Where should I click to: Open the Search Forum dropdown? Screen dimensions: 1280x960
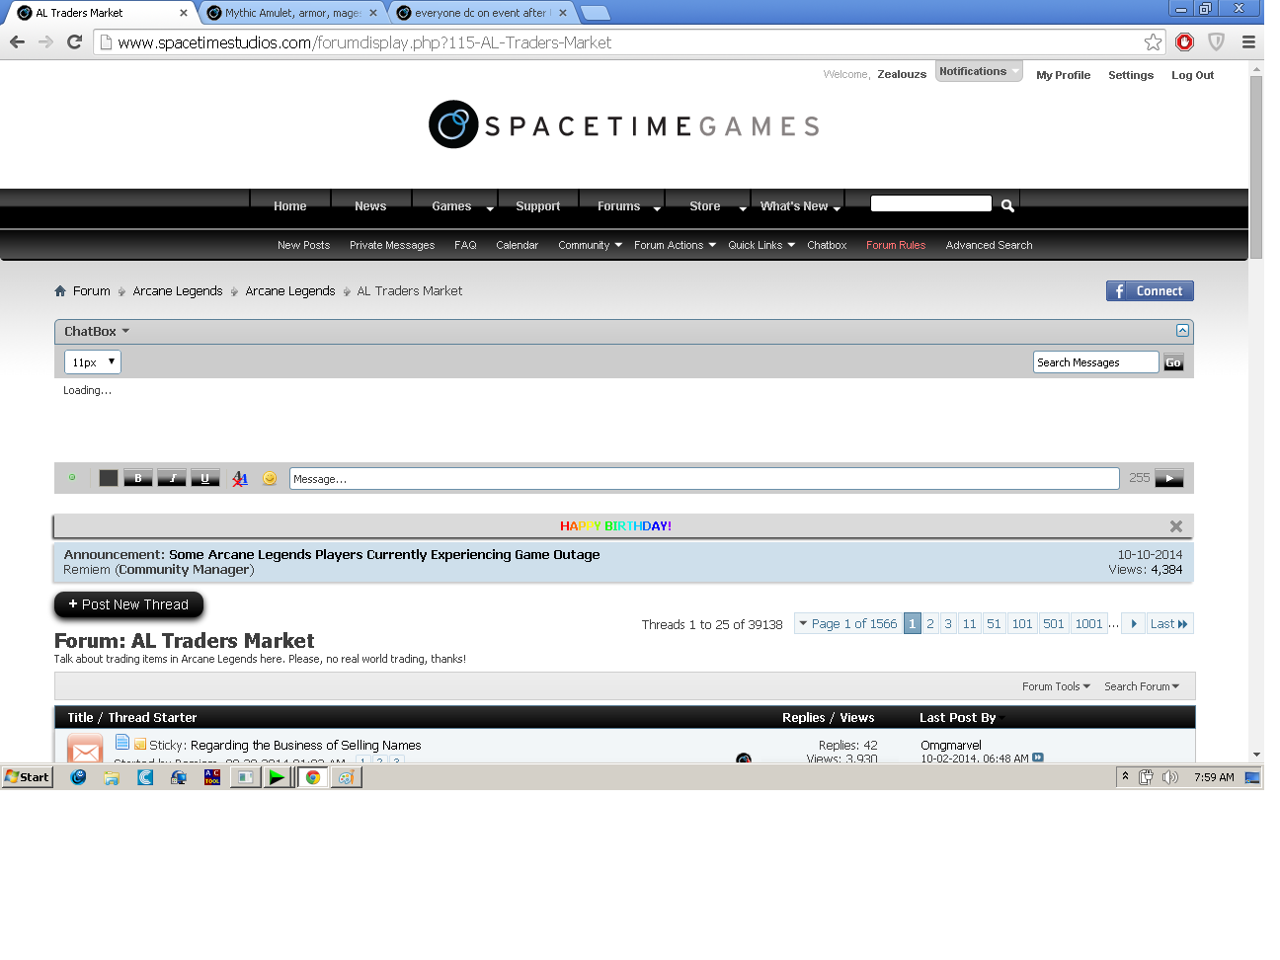pos(1142,686)
